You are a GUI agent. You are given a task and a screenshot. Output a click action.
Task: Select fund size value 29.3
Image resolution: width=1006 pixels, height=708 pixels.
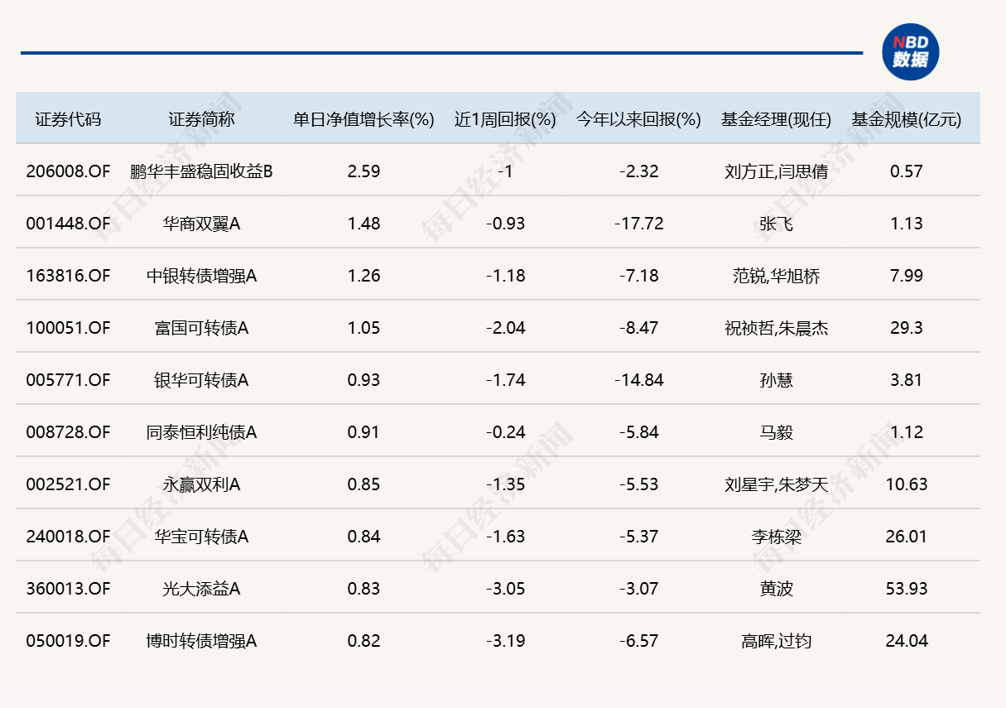click(x=907, y=328)
